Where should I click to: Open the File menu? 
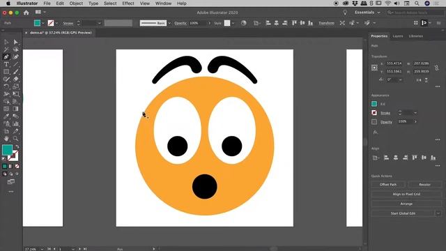47,3
